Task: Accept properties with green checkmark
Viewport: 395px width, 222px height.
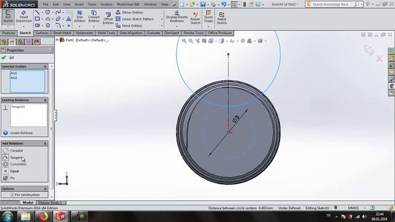Action: tap(4, 57)
